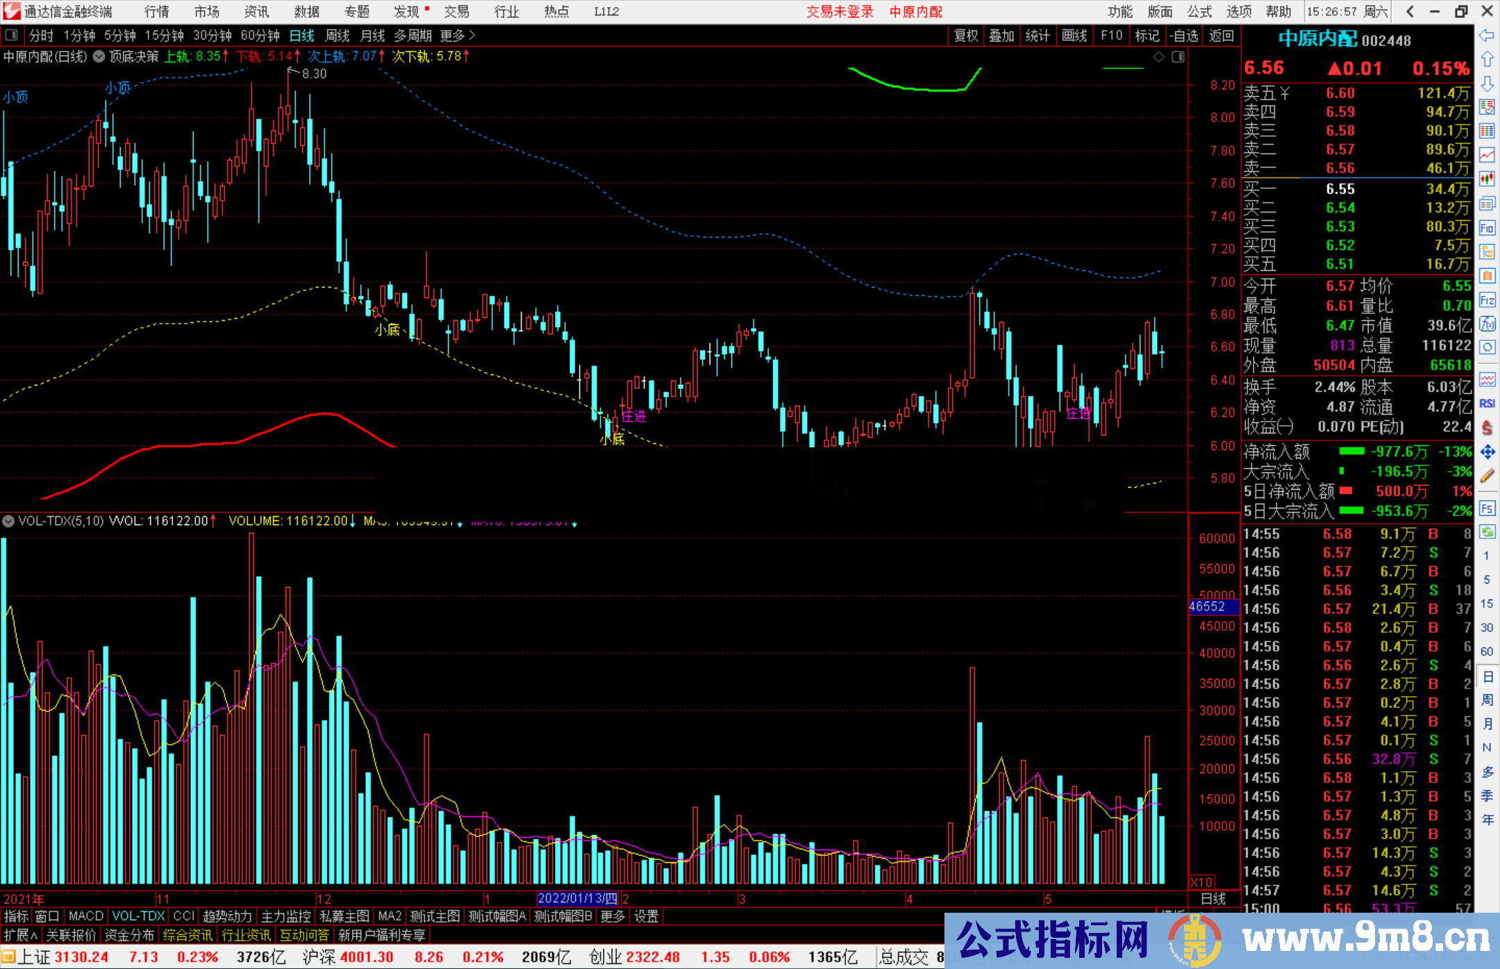Click the 2022/01/13 date marker on the timeline
Screen dimensions: 1500x969
577,898
